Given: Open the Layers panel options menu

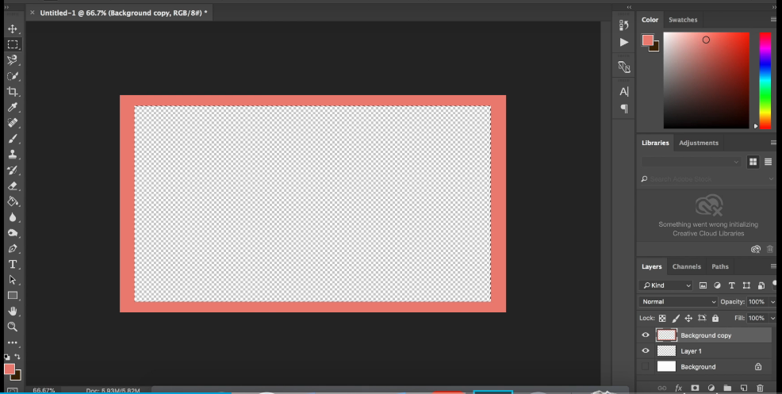Looking at the screenshot, I should (773, 266).
